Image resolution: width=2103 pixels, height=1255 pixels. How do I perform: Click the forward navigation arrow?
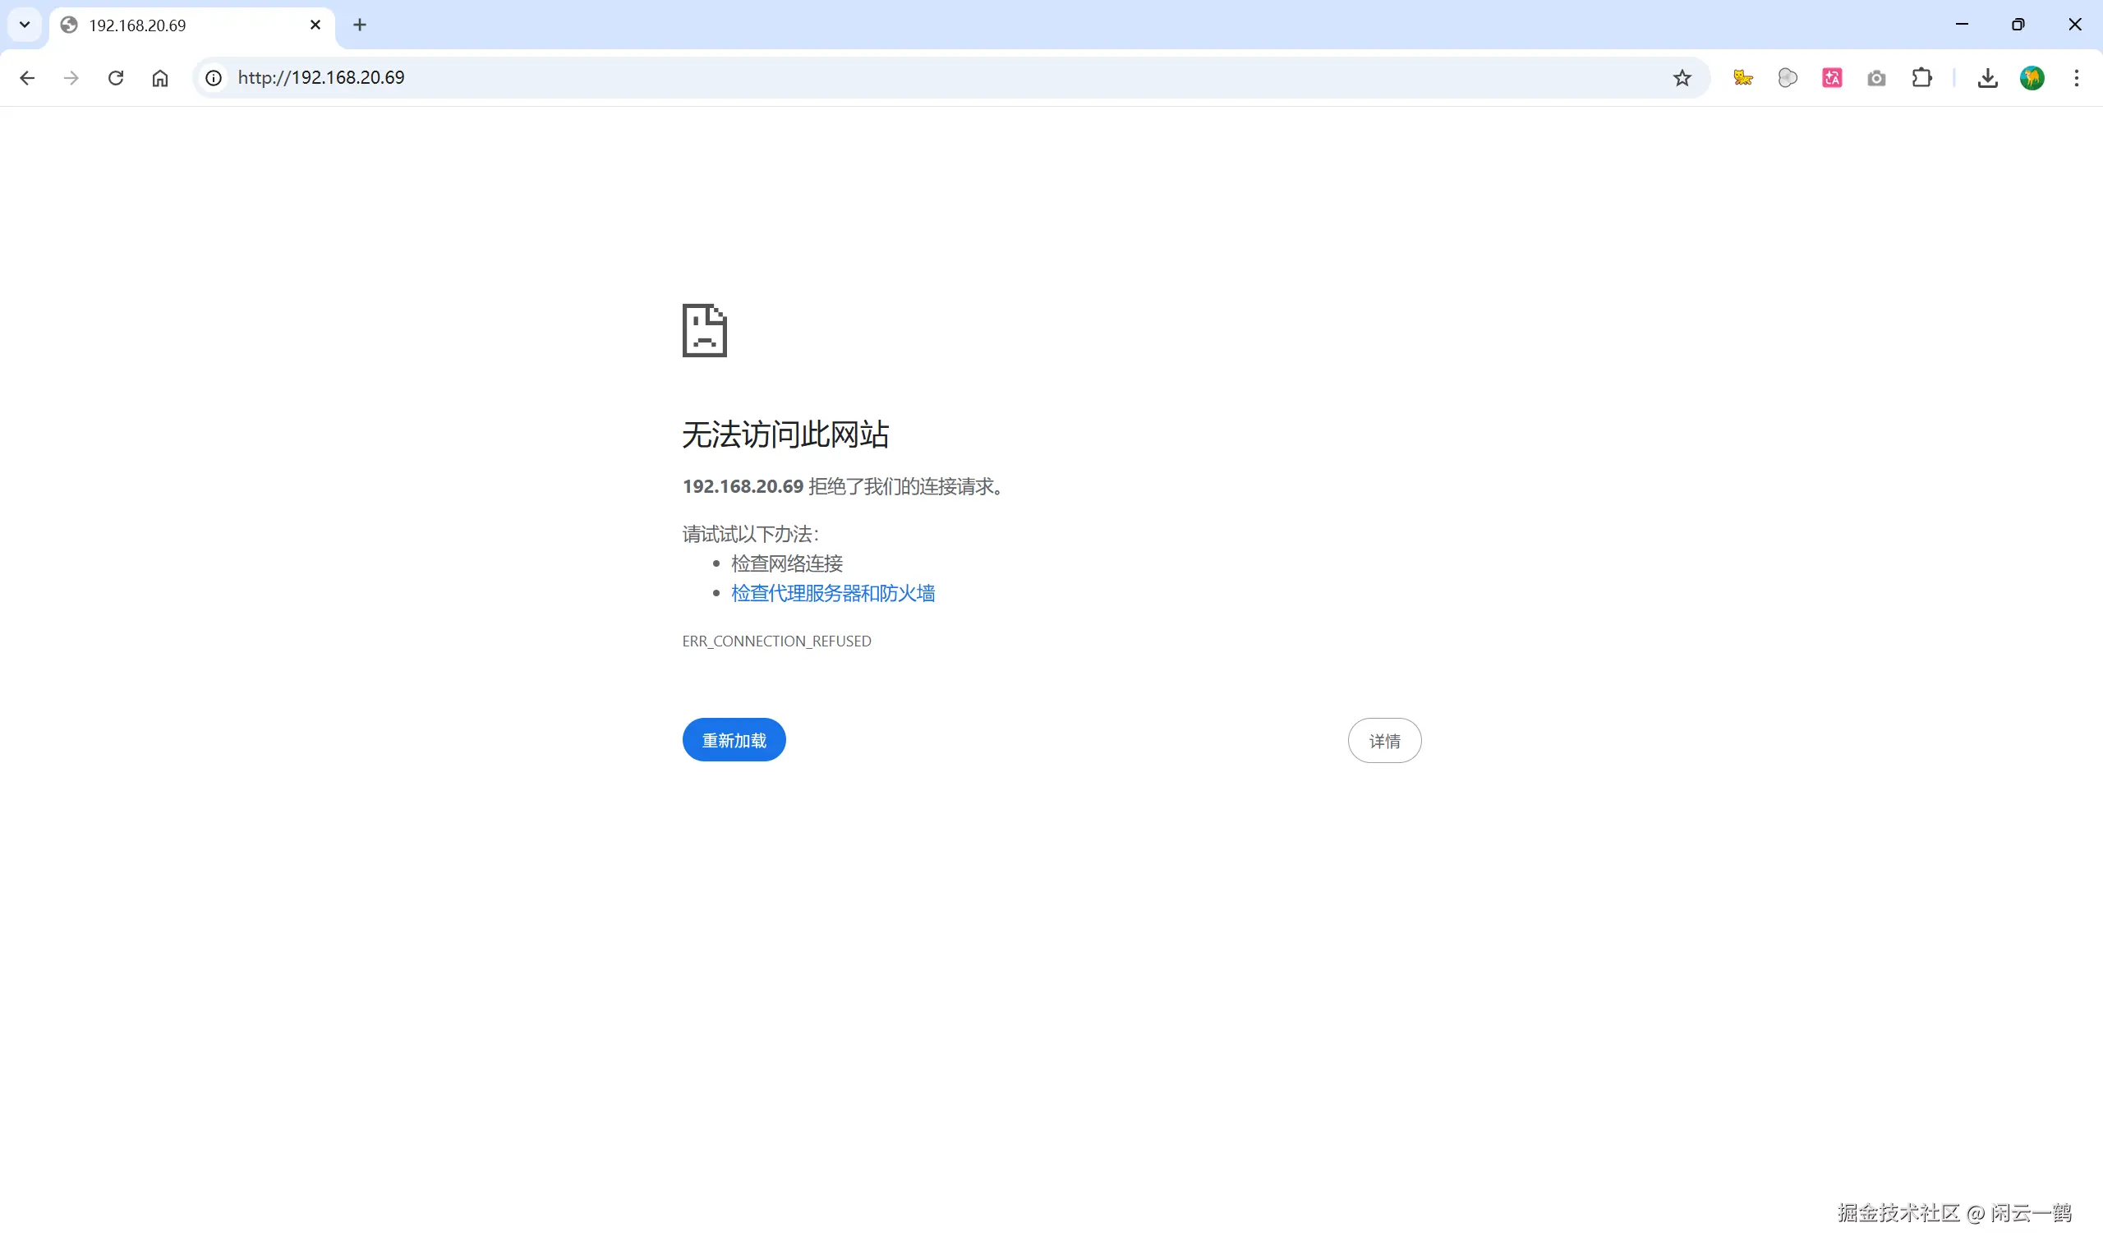point(71,78)
